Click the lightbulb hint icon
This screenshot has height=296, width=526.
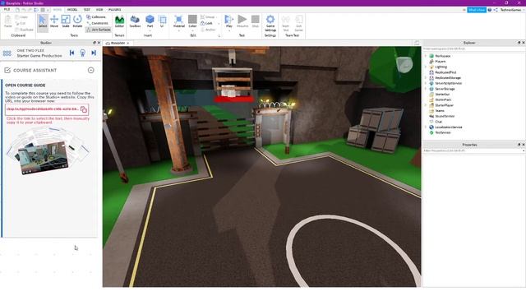(x=82, y=53)
